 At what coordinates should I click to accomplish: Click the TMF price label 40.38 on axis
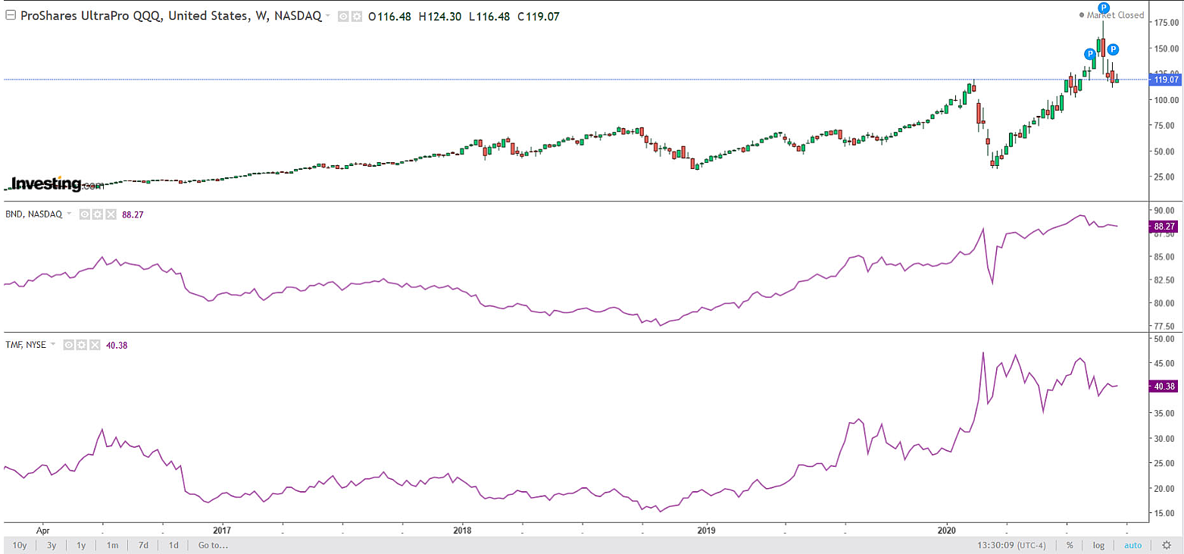[1165, 387]
